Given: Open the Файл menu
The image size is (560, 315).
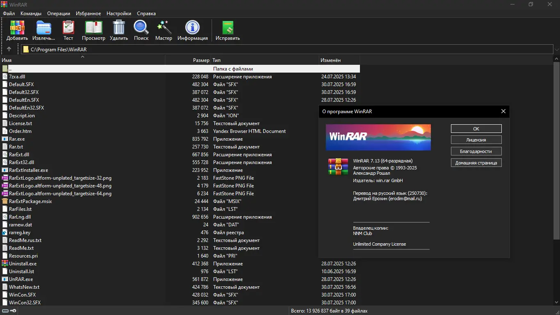Looking at the screenshot, I should (x=9, y=14).
